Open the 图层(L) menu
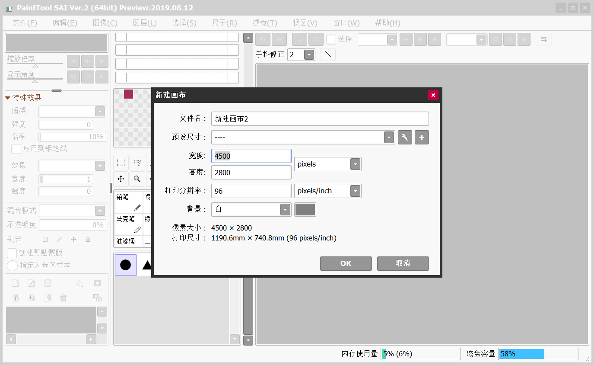The height and width of the screenshot is (365, 594). [x=145, y=23]
